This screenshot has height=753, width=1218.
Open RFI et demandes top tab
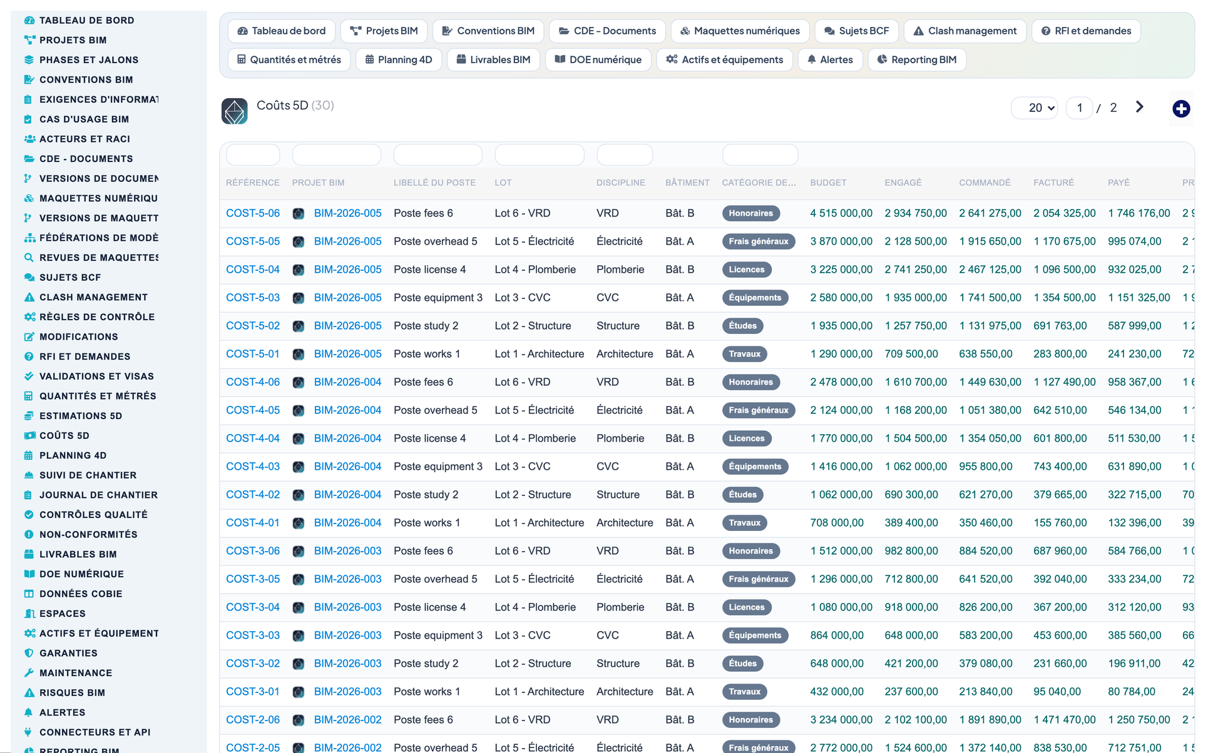pyautogui.click(x=1086, y=31)
